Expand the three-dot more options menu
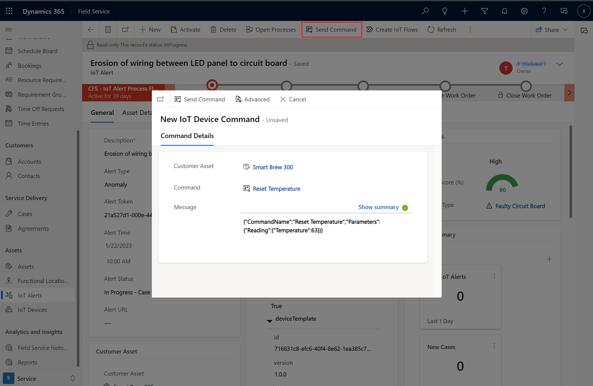 [x=471, y=29]
